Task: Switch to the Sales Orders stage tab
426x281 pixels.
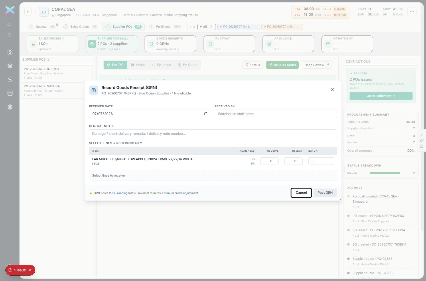Action: (x=81, y=27)
